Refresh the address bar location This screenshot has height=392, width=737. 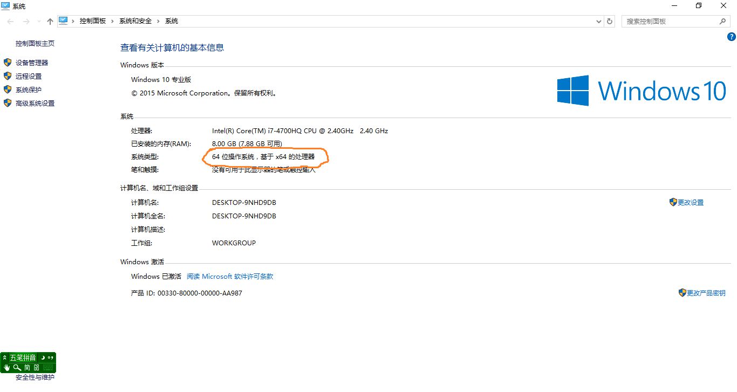[610, 21]
